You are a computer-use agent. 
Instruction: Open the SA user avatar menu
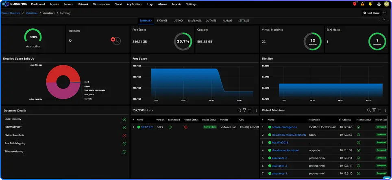(x=386, y=4)
